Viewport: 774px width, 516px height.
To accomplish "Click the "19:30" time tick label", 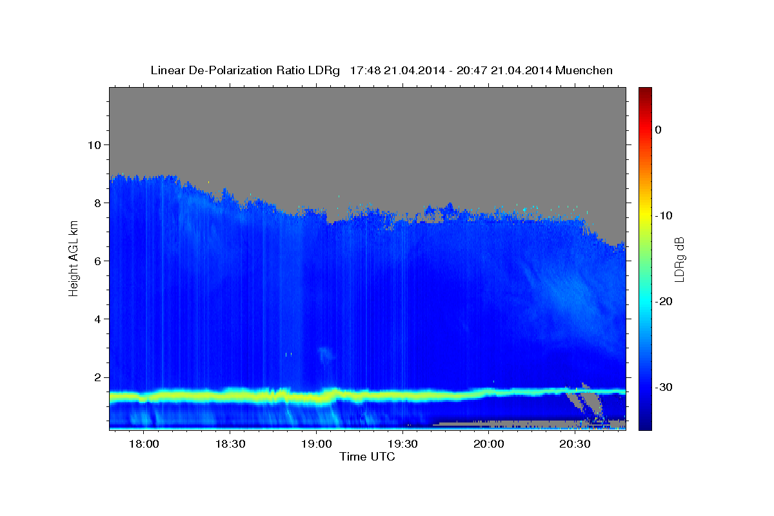I will [402, 444].
